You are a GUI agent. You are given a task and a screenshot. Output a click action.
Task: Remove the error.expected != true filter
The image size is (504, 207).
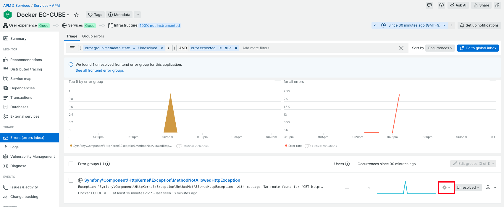point(236,48)
